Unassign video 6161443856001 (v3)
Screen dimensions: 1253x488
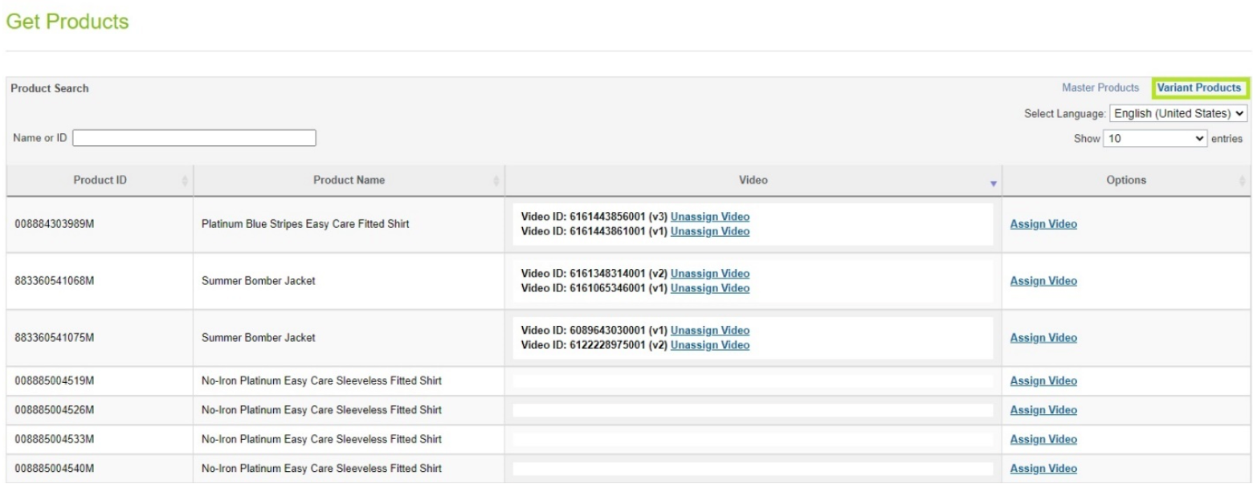pos(709,217)
